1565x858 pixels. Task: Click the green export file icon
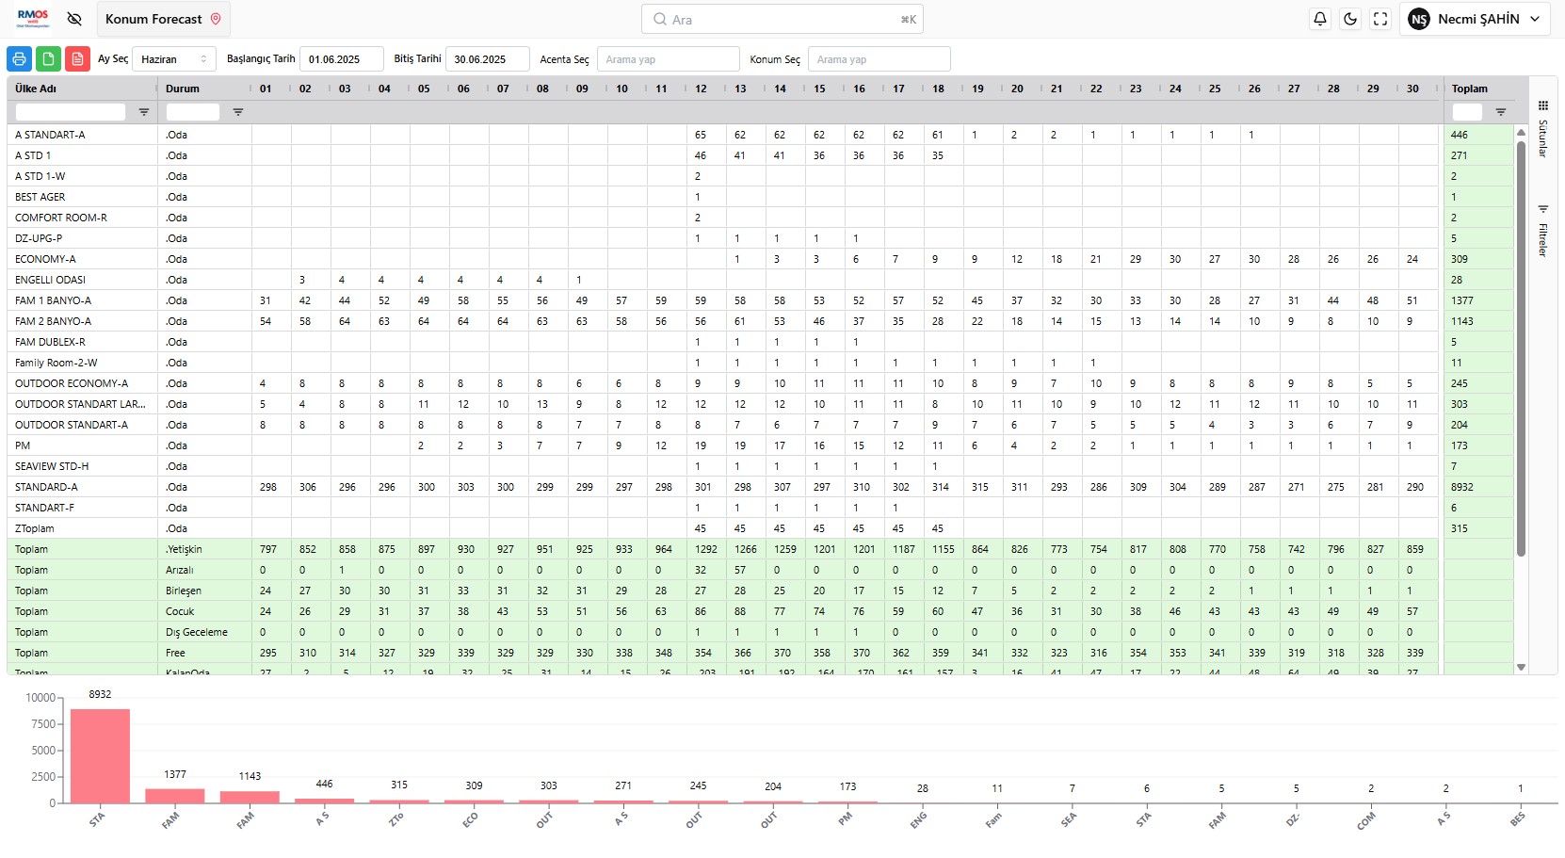[x=48, y=58]
